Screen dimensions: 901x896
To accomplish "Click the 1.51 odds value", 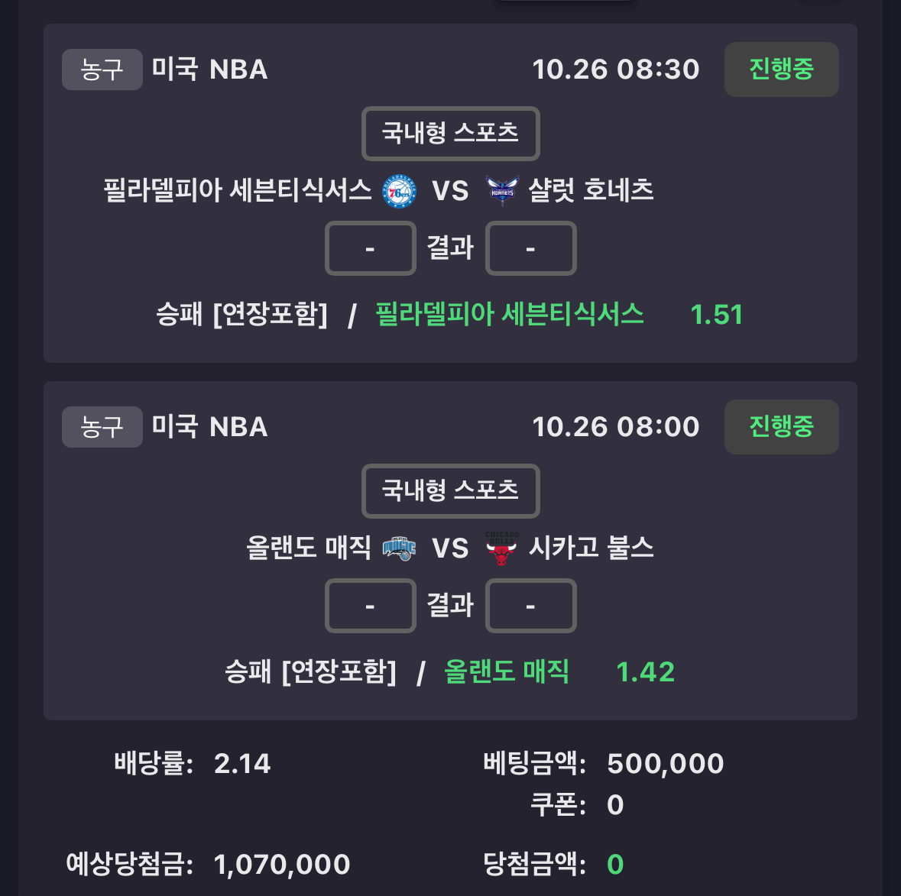I will [x=716, y=315].
